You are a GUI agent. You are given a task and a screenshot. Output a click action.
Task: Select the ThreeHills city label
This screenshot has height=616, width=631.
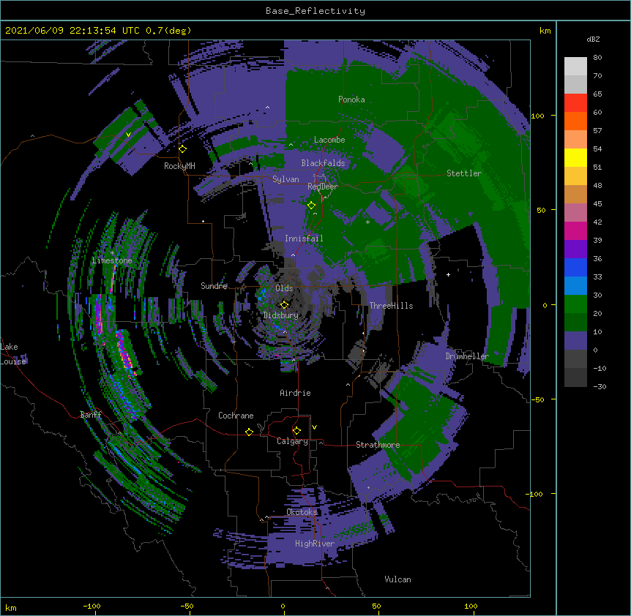tap(391, 306)
